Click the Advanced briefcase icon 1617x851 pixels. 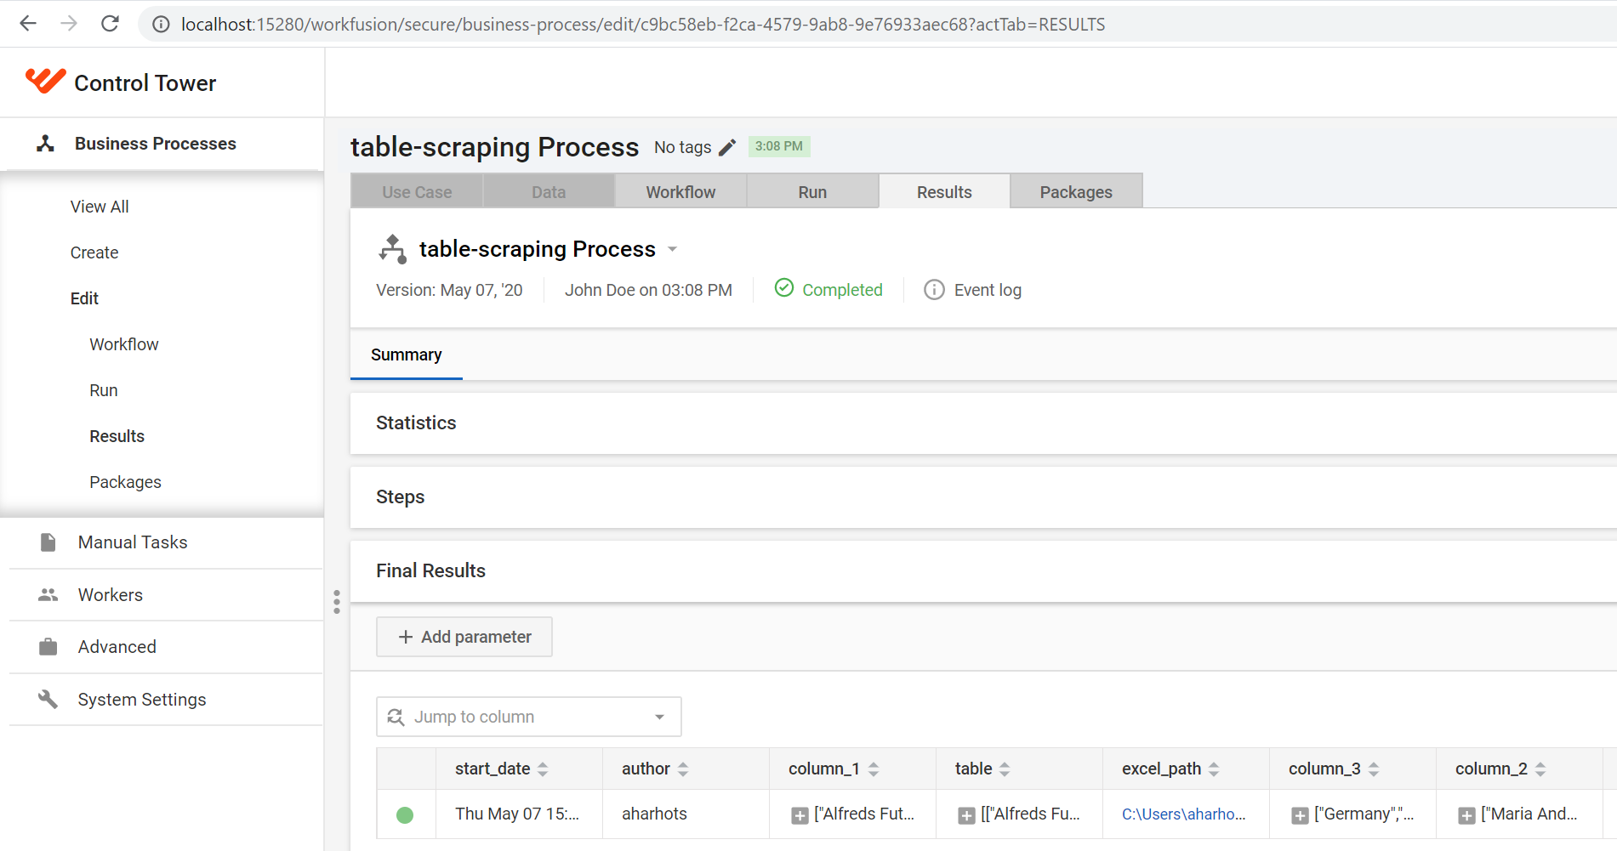48,647
